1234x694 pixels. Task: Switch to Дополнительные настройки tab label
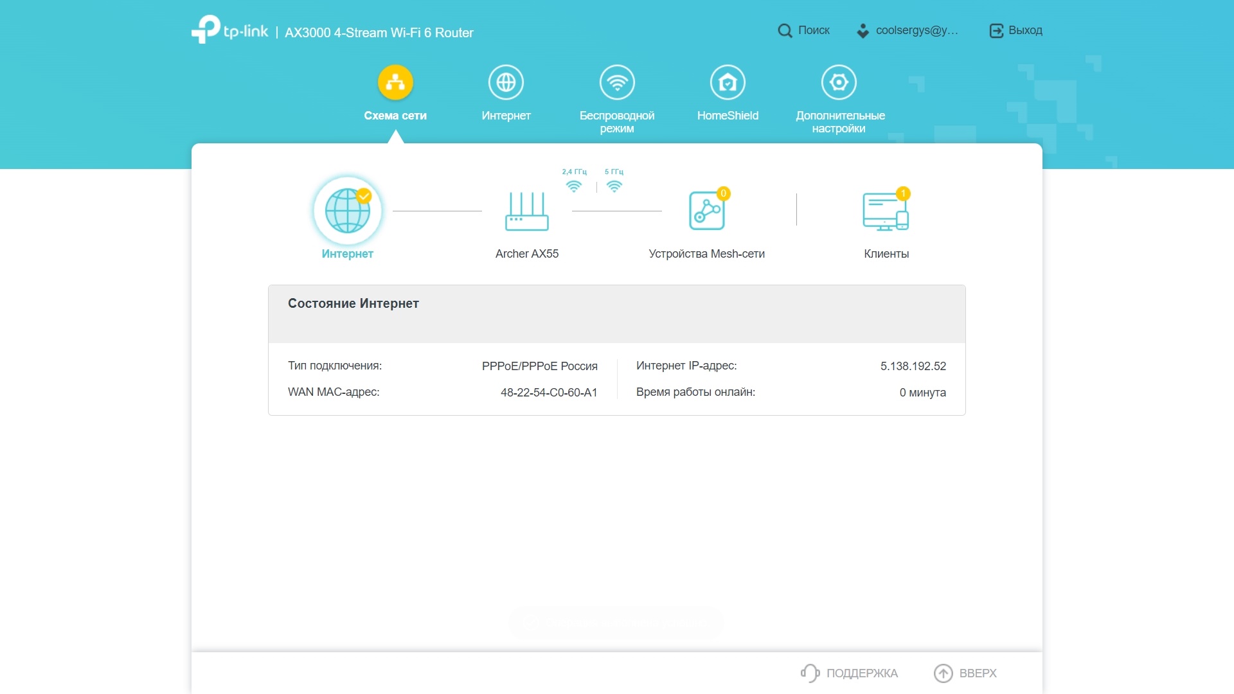pos(840,122)
